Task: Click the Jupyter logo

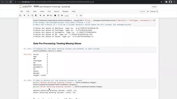Action: [x=25, y=7]
